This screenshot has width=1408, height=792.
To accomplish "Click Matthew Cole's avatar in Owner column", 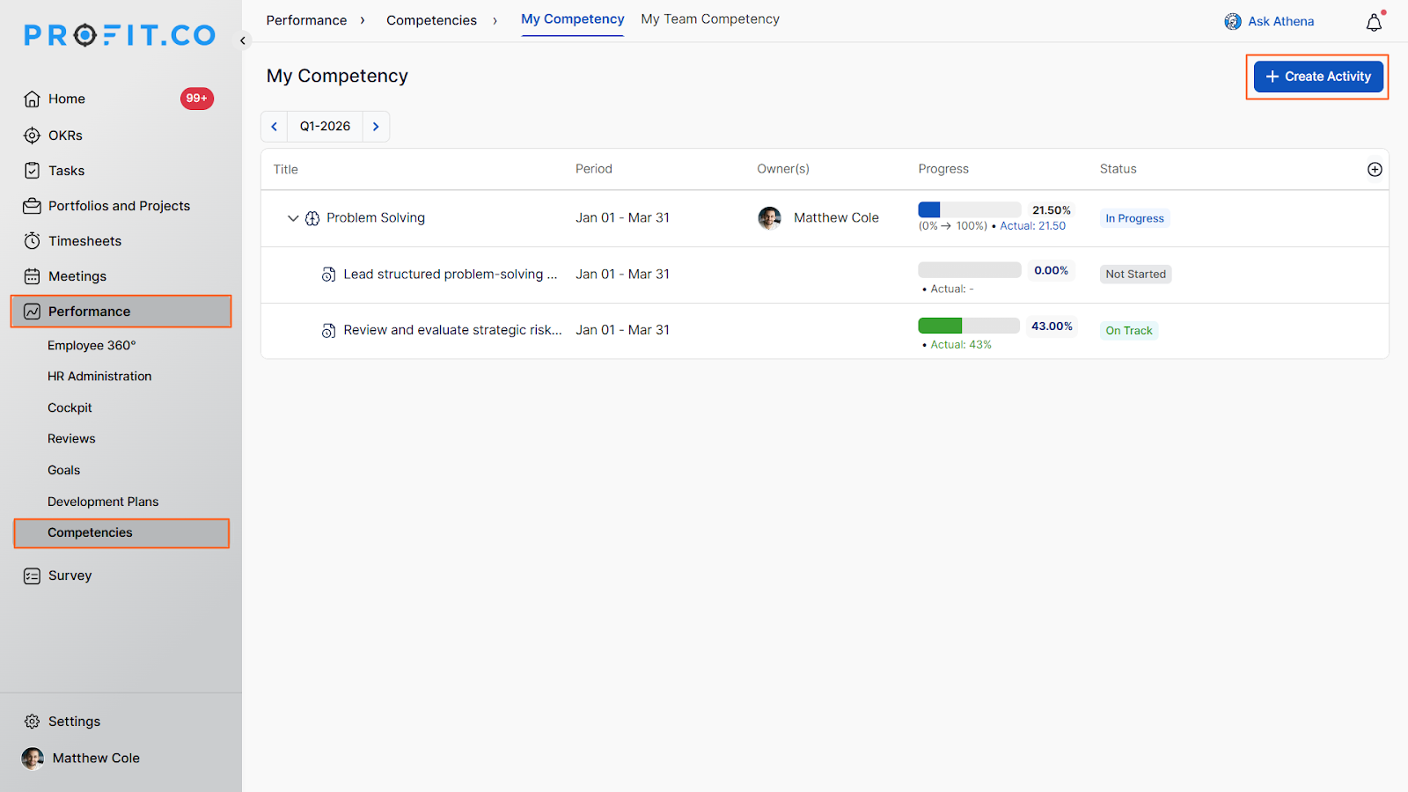I will pos(769,218).
